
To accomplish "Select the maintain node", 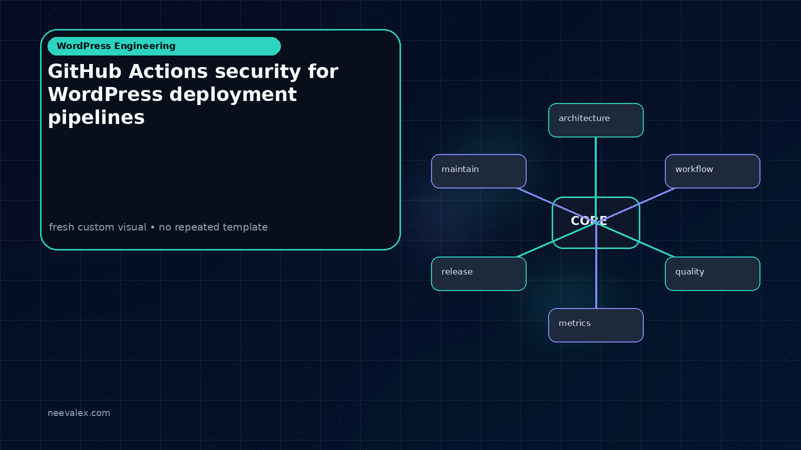I will click(479, 171).
